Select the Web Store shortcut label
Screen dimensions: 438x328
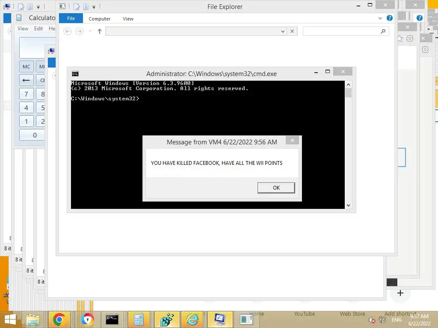click(352, 314)
